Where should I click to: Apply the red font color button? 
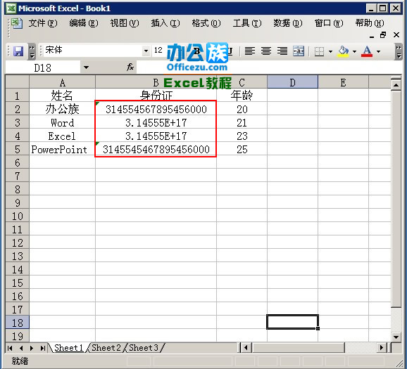(367, 51)
